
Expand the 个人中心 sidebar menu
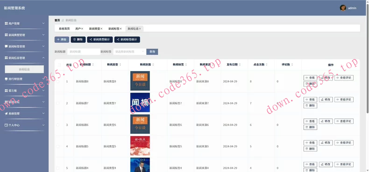click(x=24, y=125)
